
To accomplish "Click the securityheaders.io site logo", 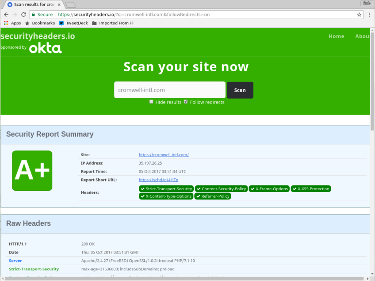I will pyautogui.click(x=38, y=36).
